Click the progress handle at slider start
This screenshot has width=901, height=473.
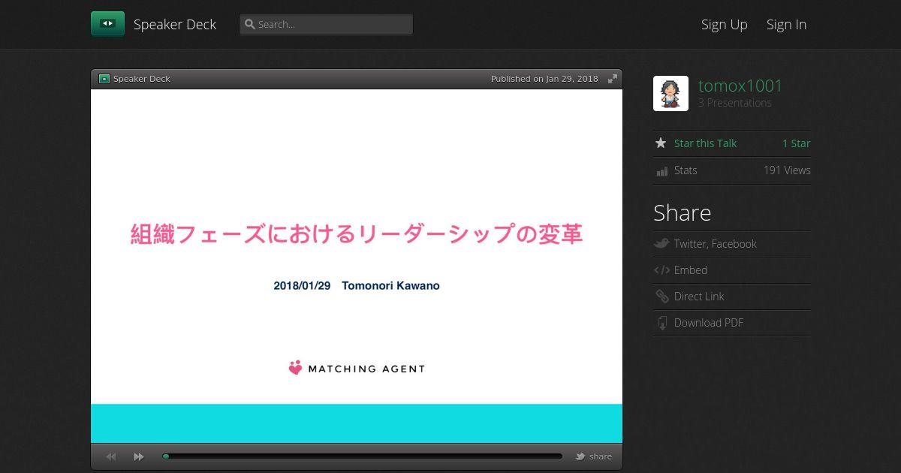166,456
